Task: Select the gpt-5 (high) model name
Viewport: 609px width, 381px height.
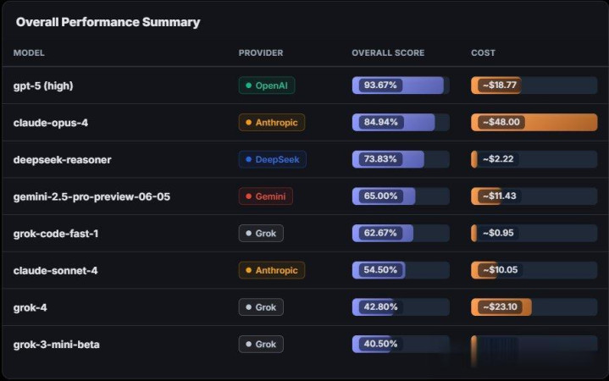Action: click(x=43, y=86)
